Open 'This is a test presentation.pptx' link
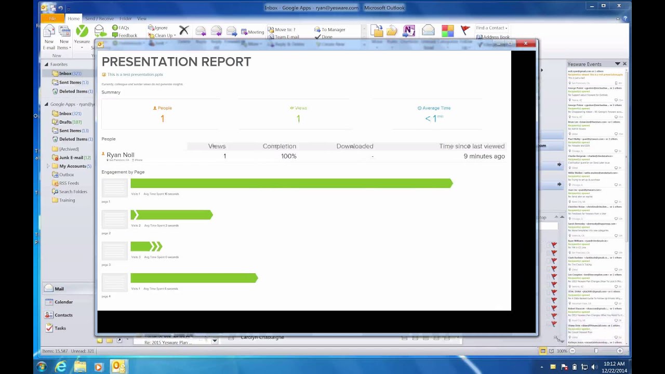 135,74
